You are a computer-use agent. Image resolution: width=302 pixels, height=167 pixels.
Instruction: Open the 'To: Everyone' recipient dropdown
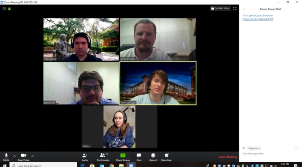click(x=254, y=148)
